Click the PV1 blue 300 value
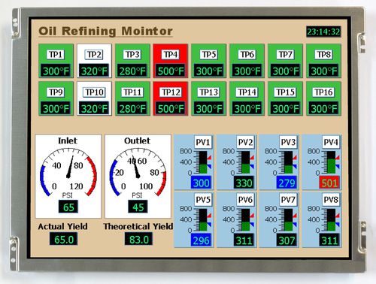 click(x=202, y=183)
